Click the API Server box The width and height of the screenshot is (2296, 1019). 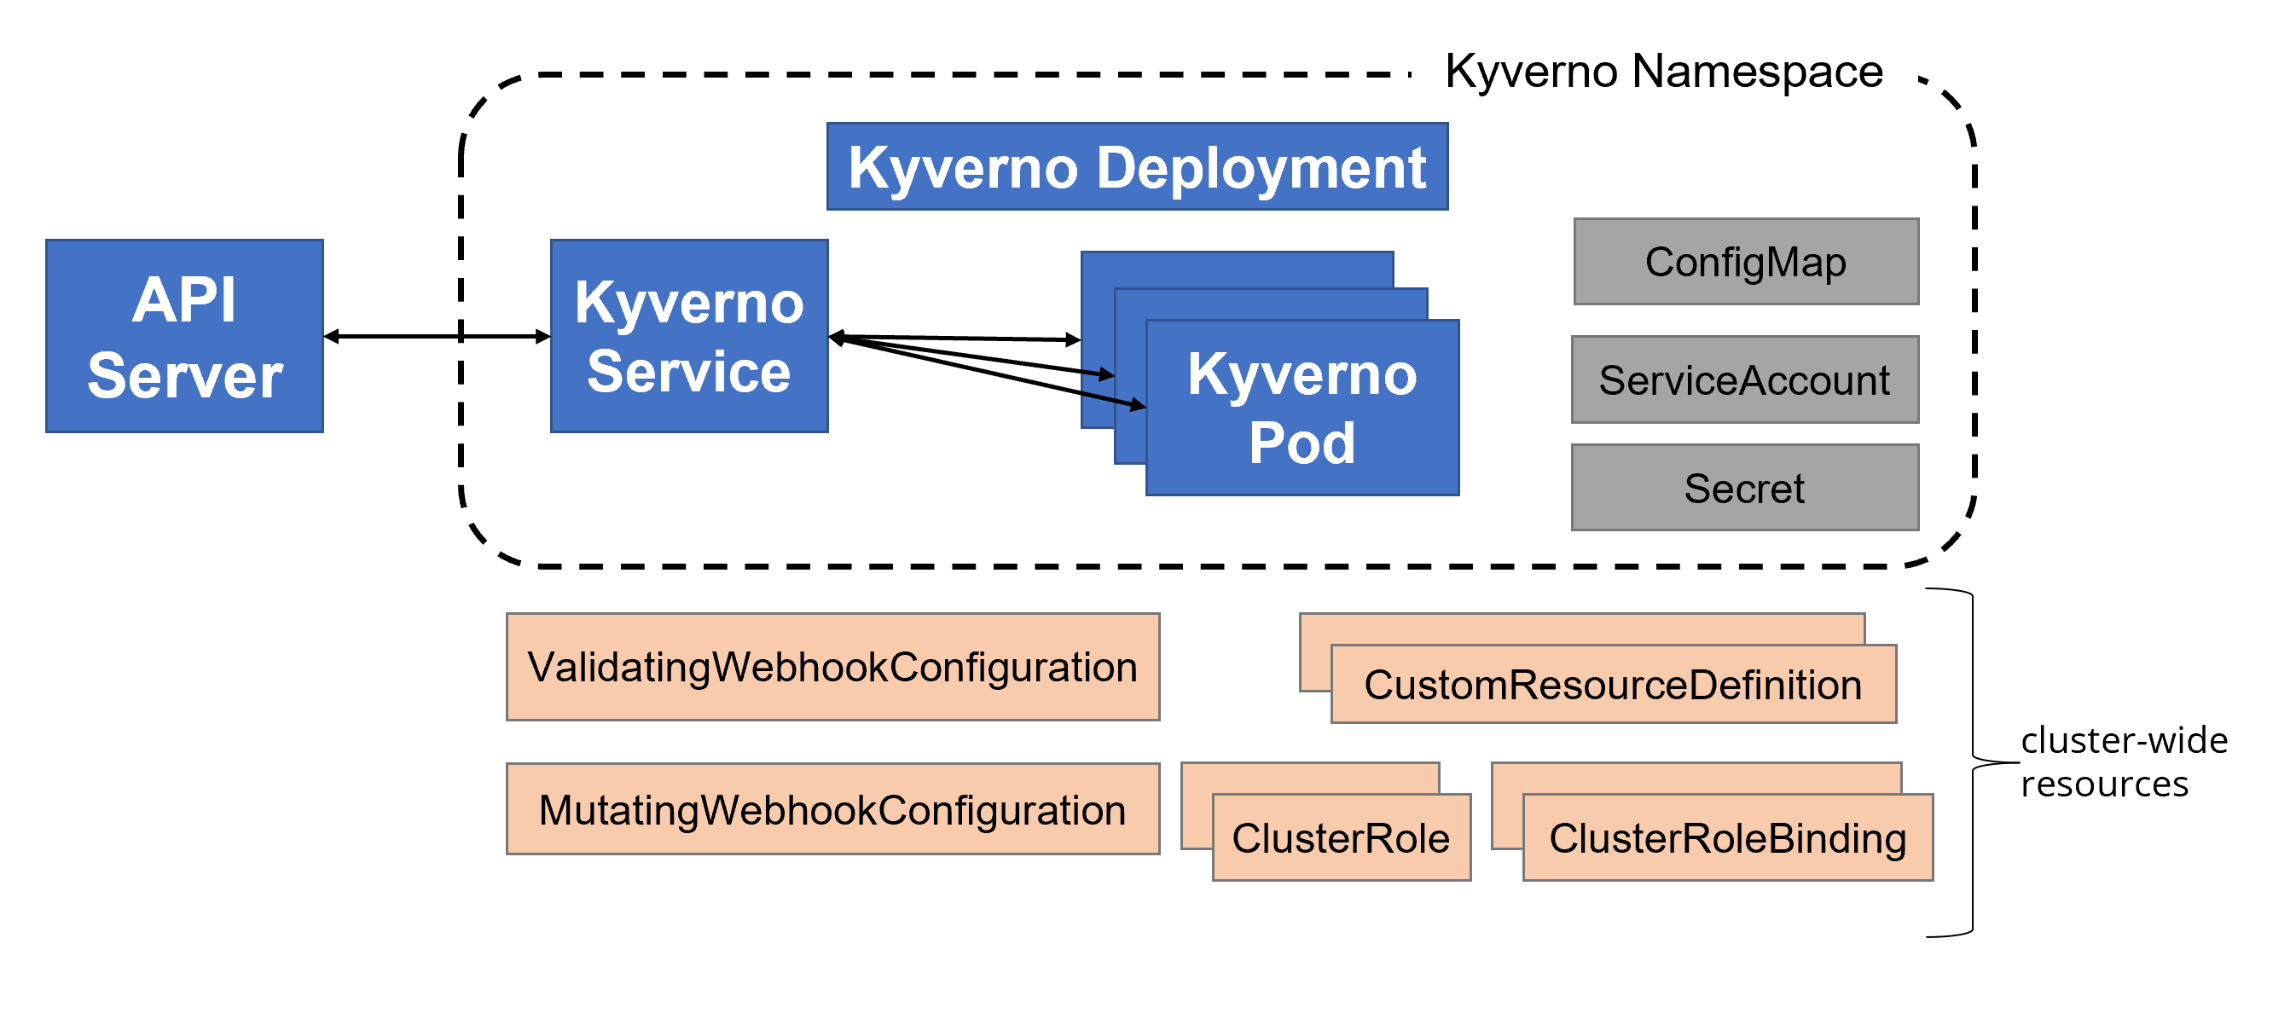184,336
